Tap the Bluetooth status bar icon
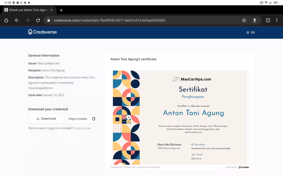The width and height of the screenshot is (283, 176). tap(14, 3)
